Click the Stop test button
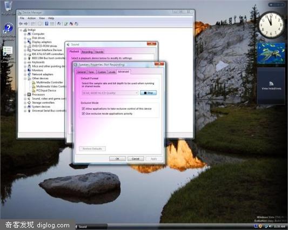The image size is (288, 230). point(148,93)
